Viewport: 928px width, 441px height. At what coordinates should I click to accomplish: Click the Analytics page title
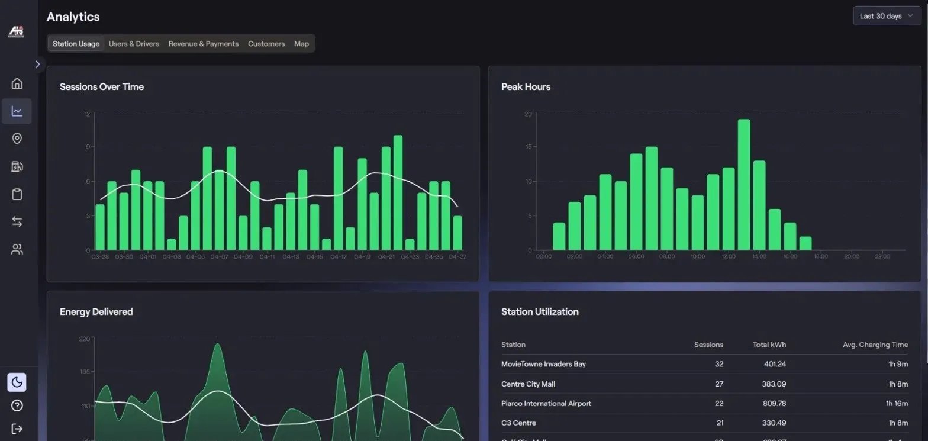(x=73, y=17)
